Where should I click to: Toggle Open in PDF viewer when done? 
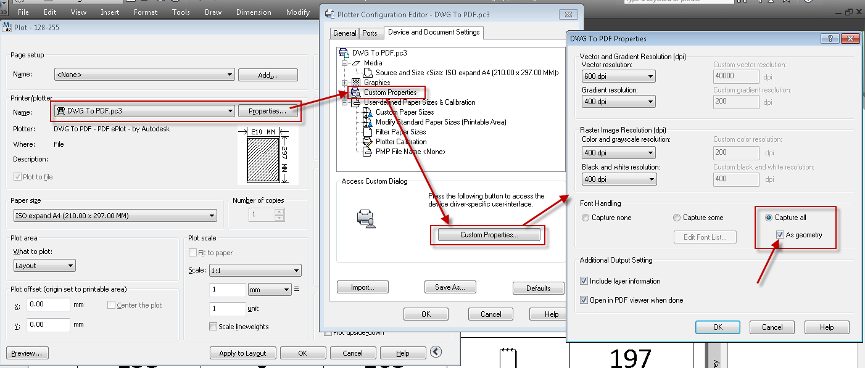[x=584, y=300]
